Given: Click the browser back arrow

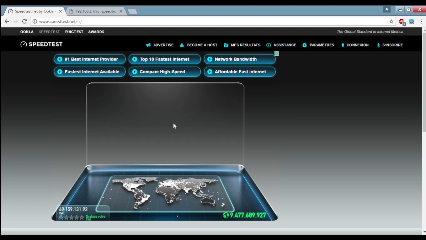Looking at the screenshot, I should (7, 21).
